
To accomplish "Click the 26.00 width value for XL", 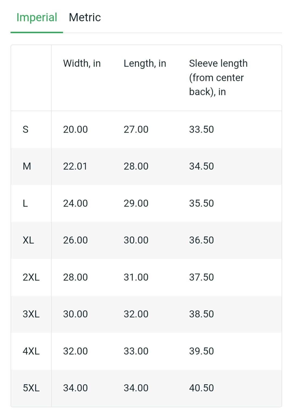I will pos(75,240).
